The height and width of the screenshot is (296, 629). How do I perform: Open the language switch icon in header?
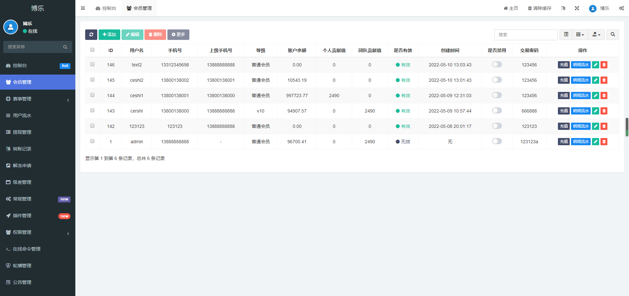point(563,8)
